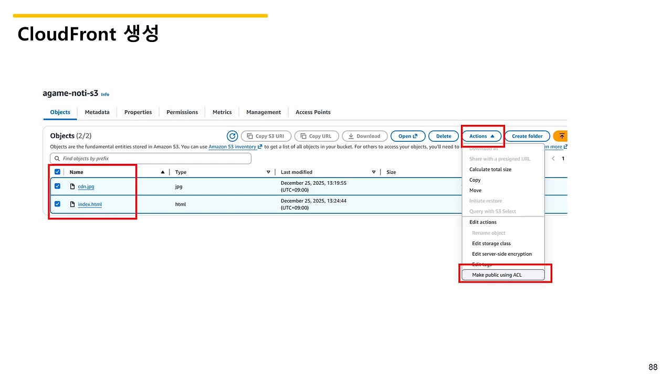Click the previous page arrow in pagination
The image size is (672, 378).
tap(553, 159)
